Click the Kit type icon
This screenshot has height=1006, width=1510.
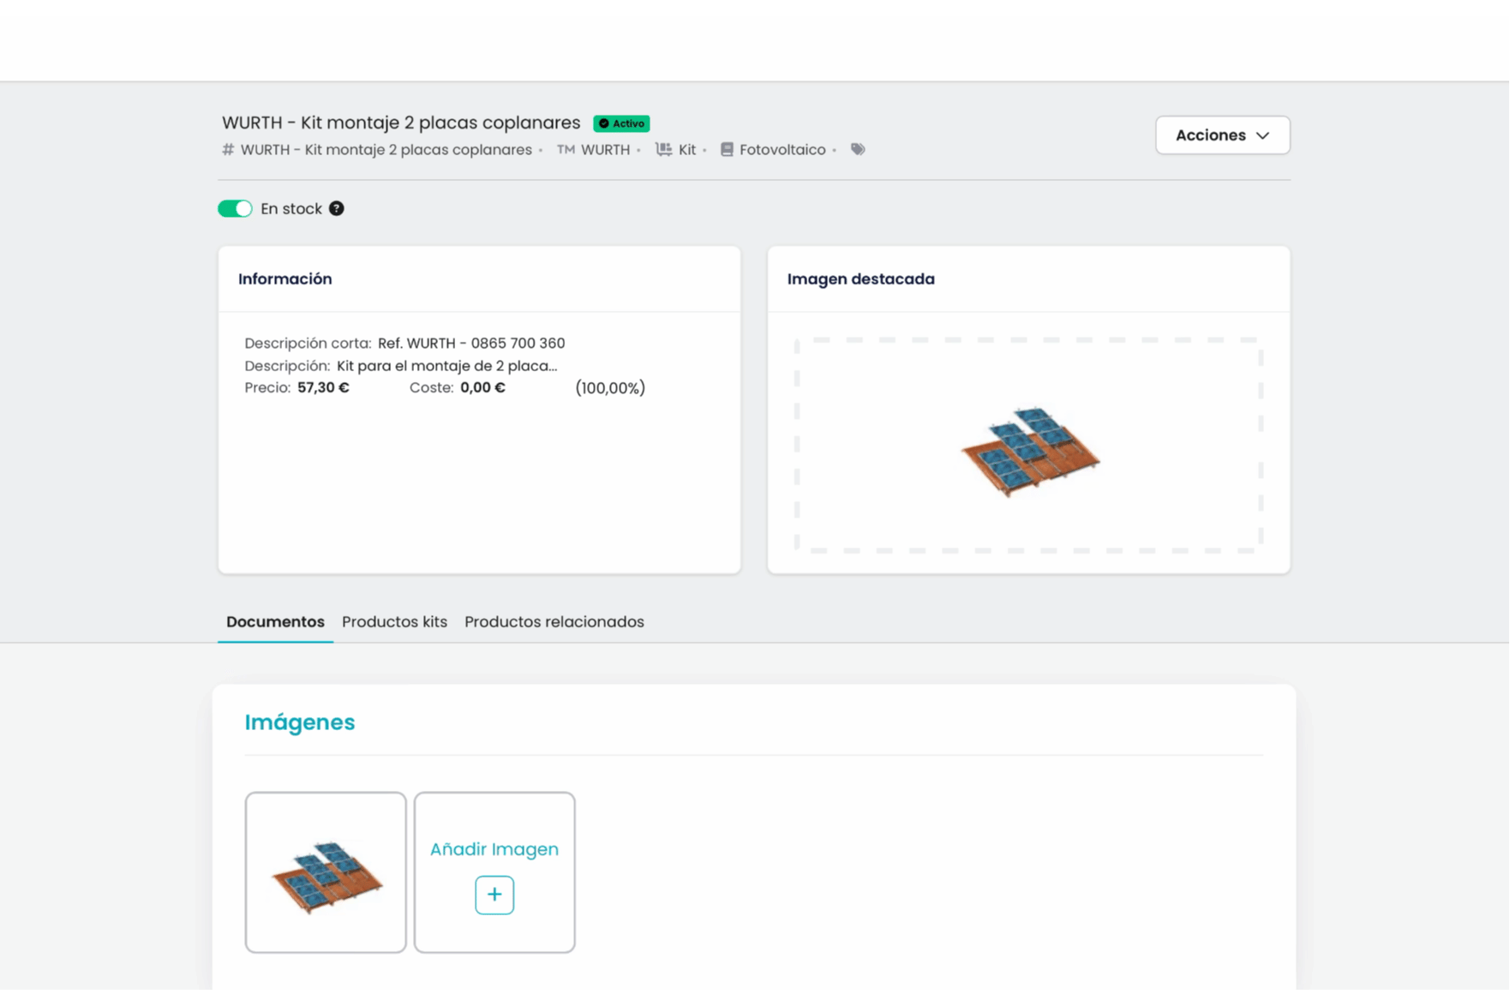663,149
